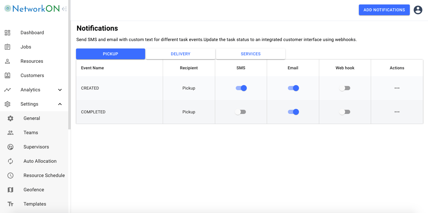428x213 pixels.
Task: Click the Supervisors icon
Action: [x=10, y=147]
